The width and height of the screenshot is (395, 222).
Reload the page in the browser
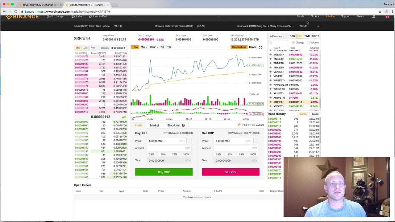point(16,11)
